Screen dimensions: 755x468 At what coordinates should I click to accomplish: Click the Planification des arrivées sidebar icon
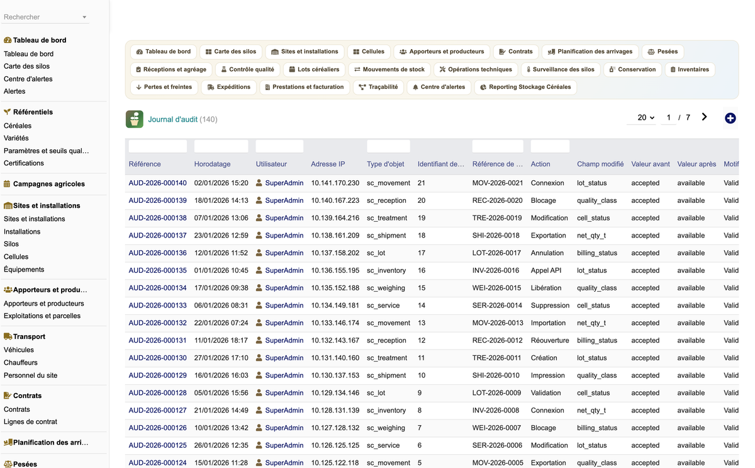coord(8,442)
